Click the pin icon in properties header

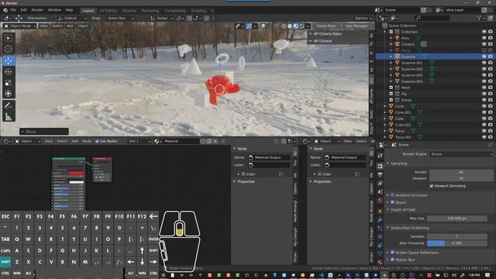click(x=490, y=145)
